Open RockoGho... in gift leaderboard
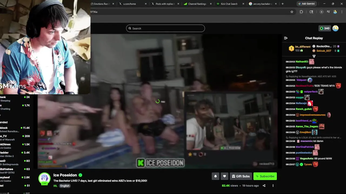The height and width of the screenshot is (194, 346). 324,46
